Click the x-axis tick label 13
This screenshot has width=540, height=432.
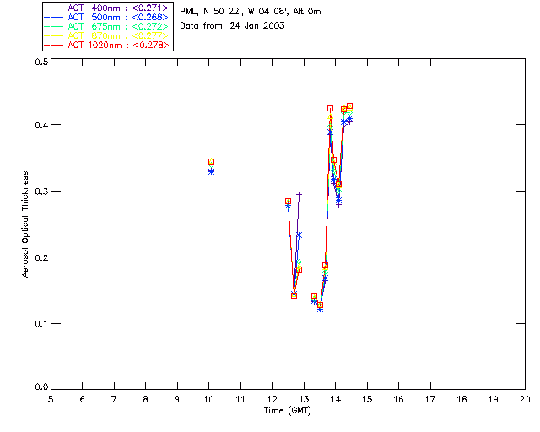coord(304,399)
